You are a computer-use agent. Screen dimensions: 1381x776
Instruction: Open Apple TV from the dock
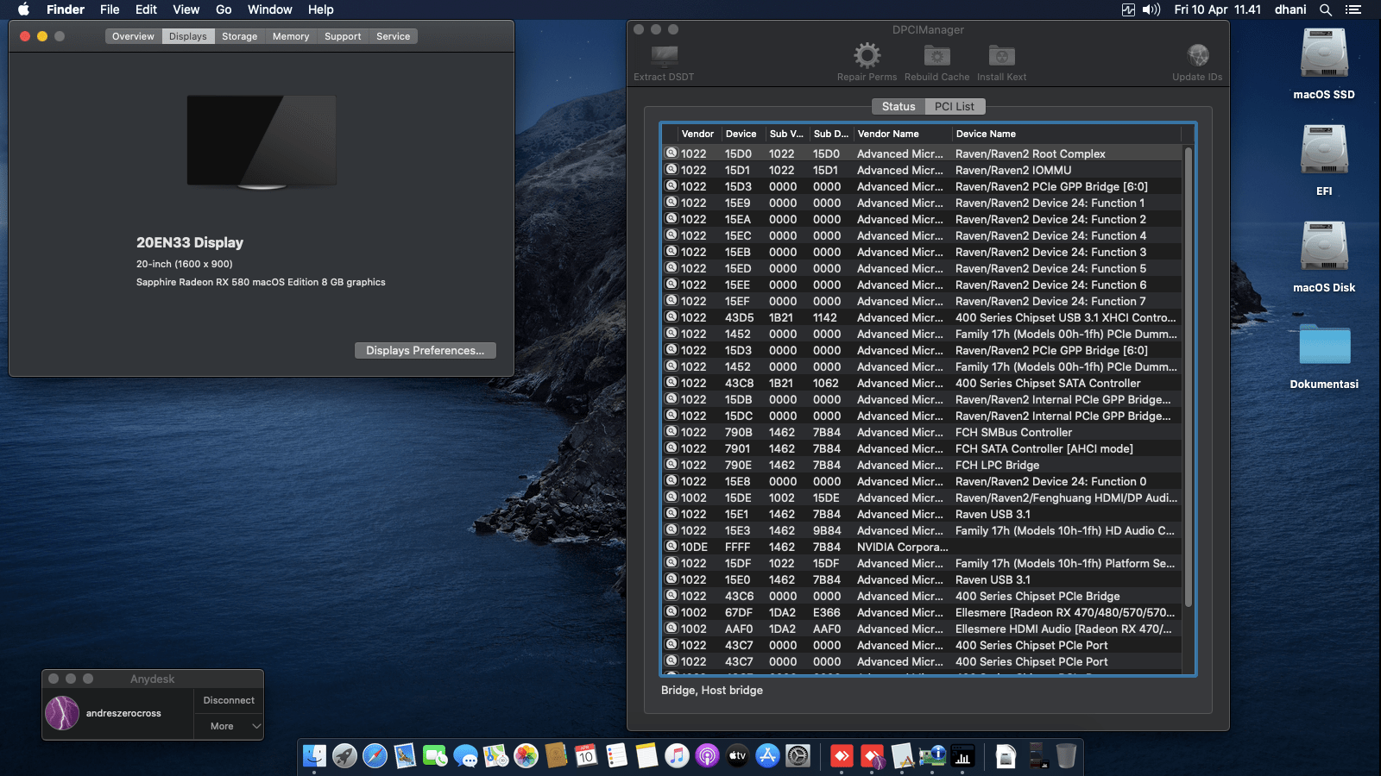click(x=737, y=756)
